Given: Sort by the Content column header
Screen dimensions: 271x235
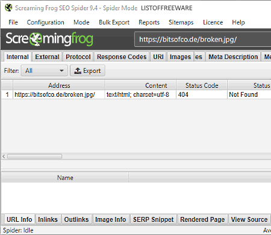Looking at the screenshot, I should [140, 85].
